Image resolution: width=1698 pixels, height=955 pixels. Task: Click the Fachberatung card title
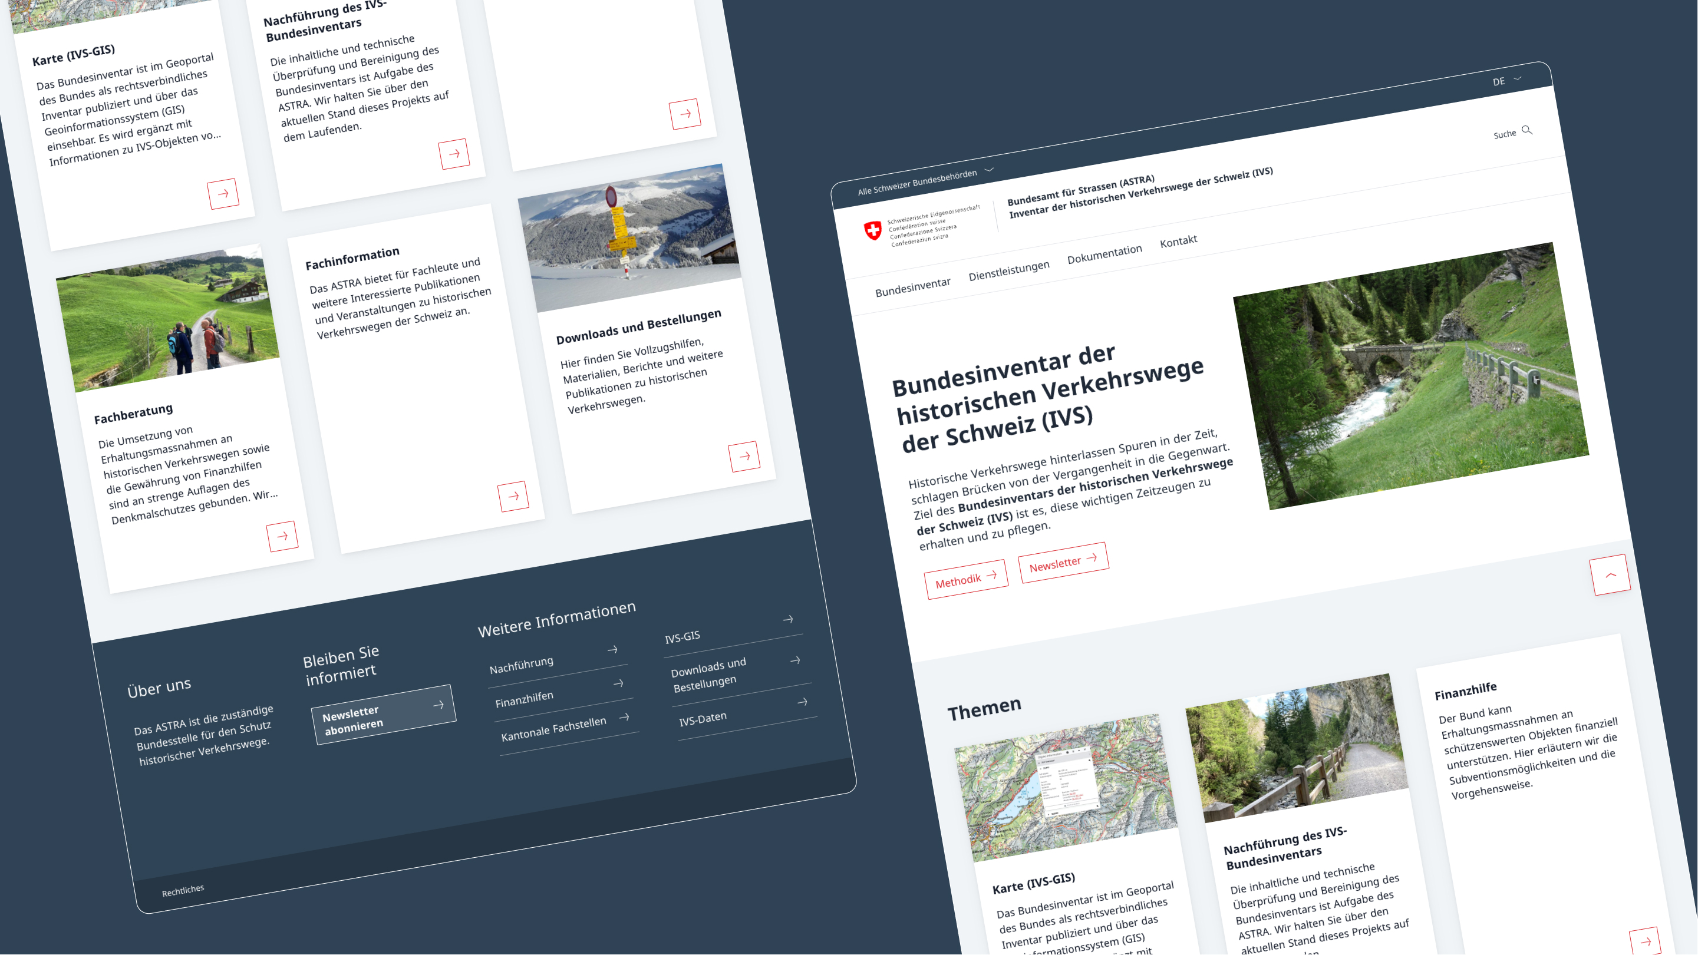134,414
